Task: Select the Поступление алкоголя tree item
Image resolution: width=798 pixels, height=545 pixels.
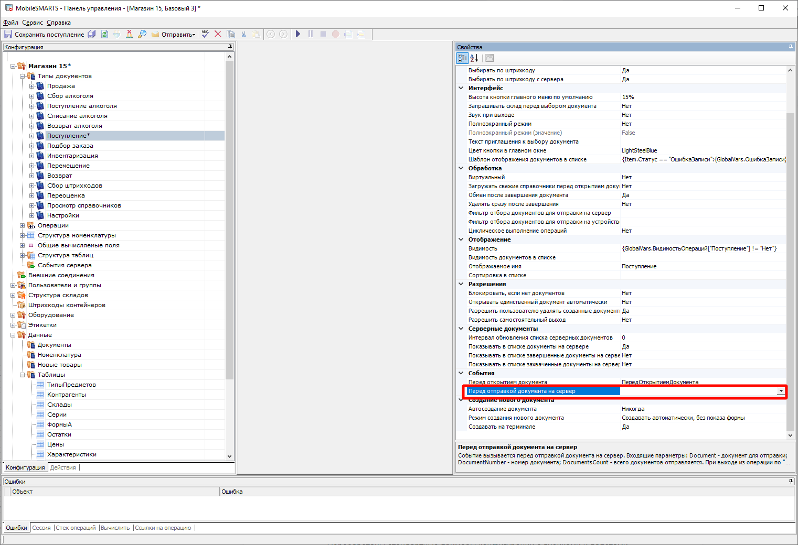Action: (x=82, y=106)
